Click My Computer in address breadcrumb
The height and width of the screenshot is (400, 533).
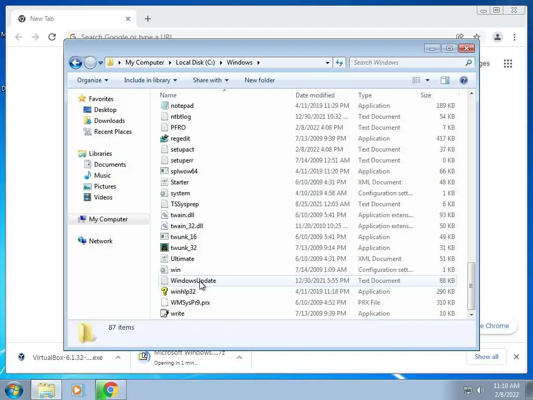tap(145, 63)
